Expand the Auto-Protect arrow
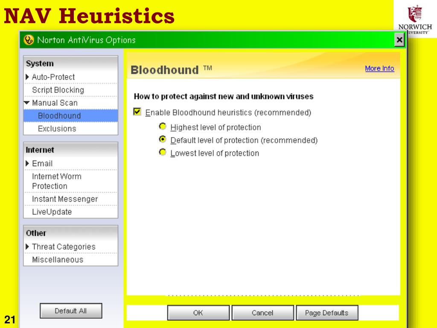This screenshot has height=328, width=437. point(27,77)
